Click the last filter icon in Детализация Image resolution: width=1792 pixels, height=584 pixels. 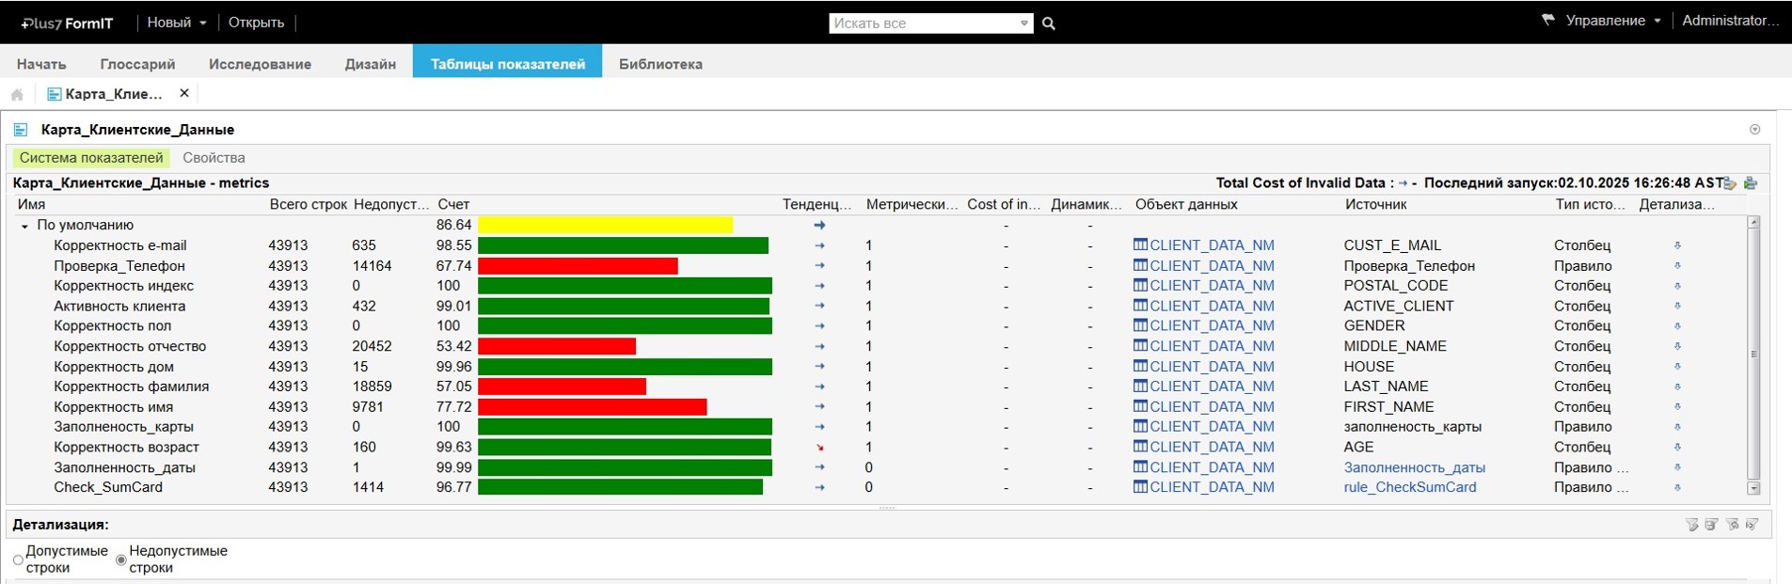1752,525
